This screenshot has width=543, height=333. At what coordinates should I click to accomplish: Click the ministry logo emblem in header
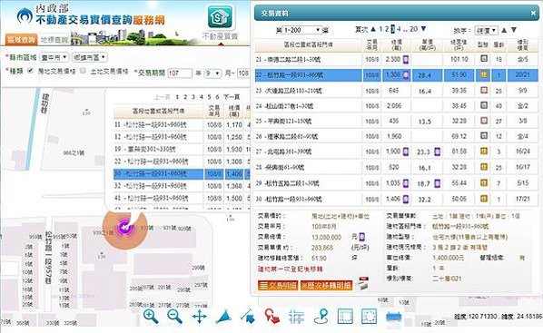coord(25,16)
